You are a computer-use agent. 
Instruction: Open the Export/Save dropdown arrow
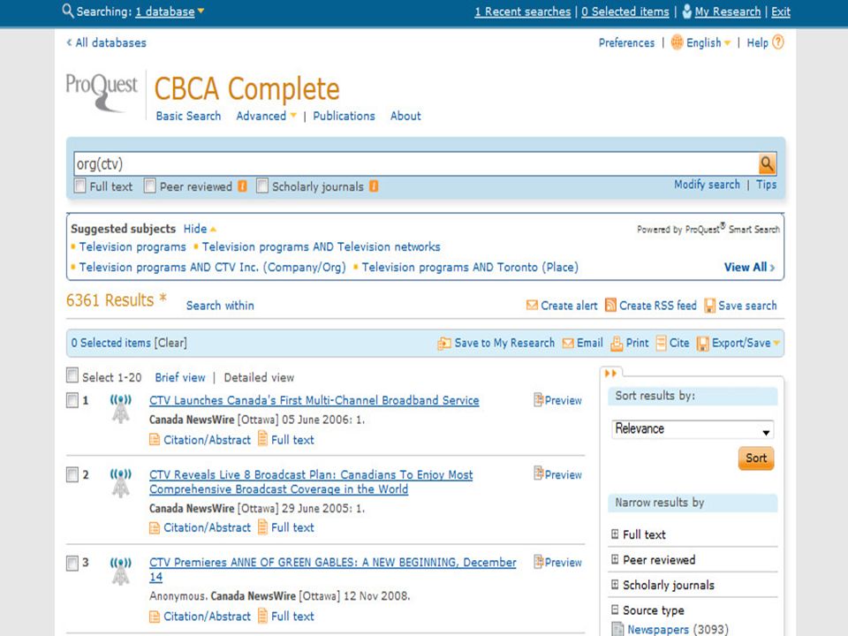776,343
